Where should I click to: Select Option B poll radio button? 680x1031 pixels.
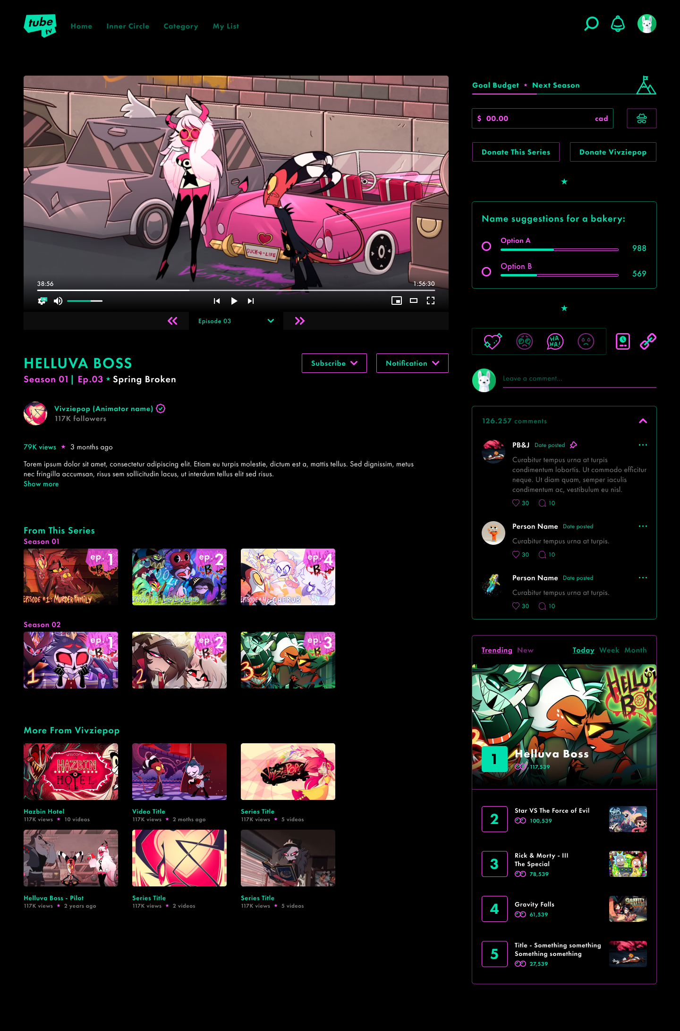coord(486,272)
